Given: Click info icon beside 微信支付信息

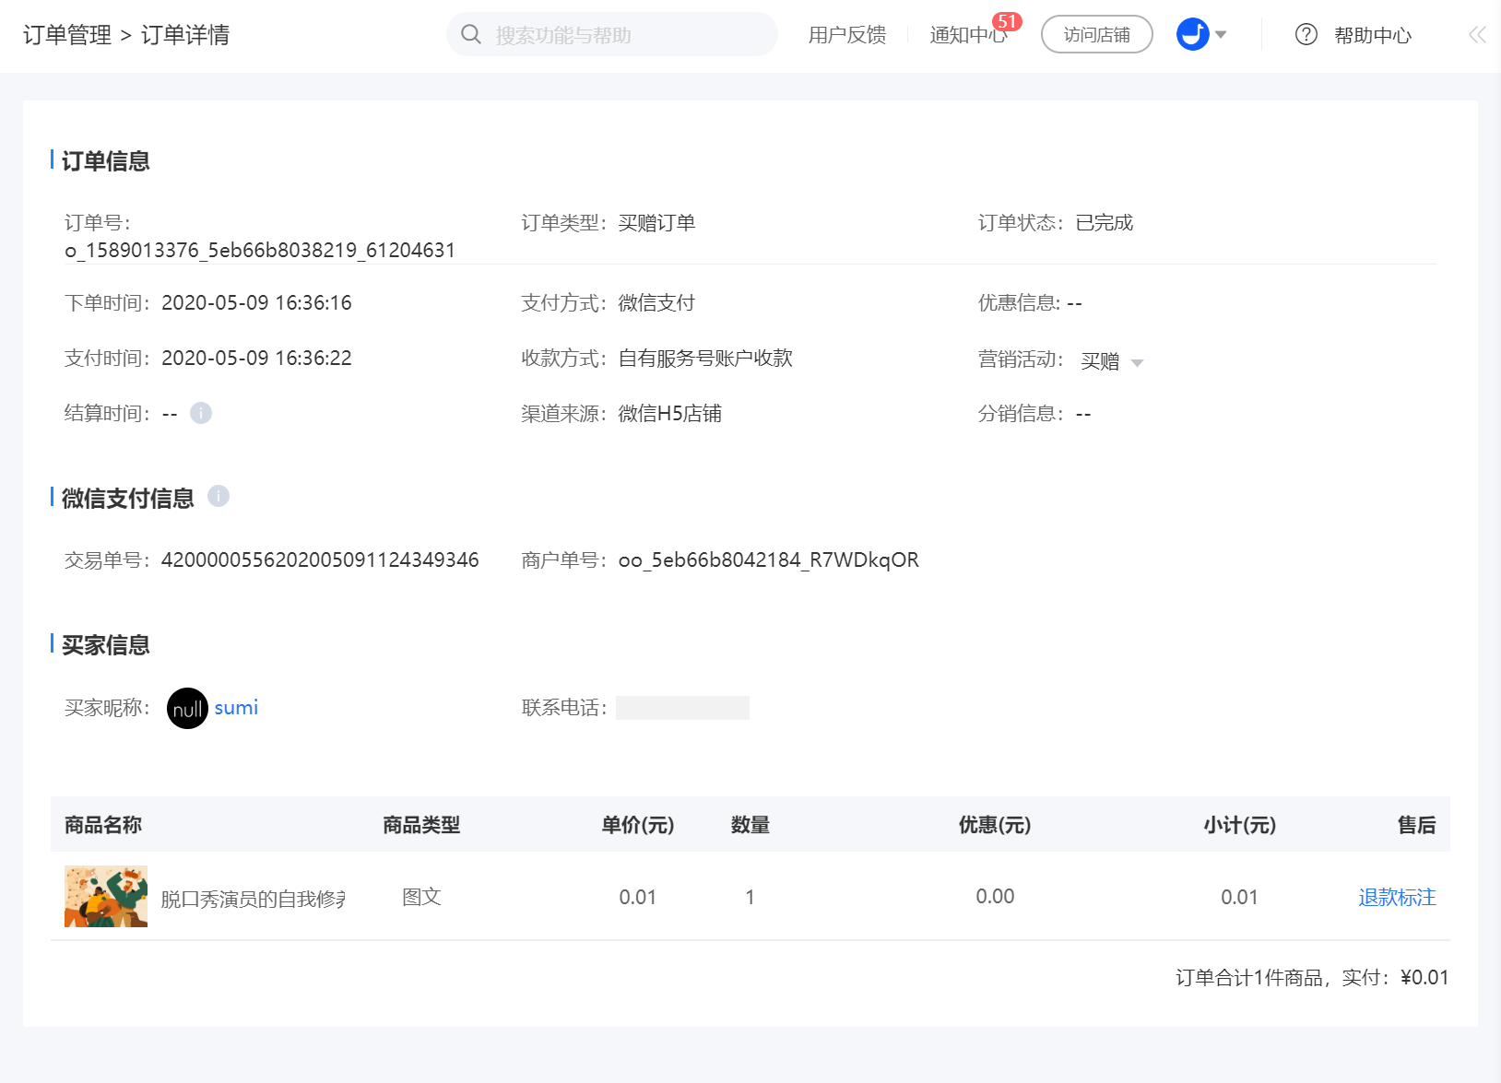Looking at the screenshot, I should [219, 496].
